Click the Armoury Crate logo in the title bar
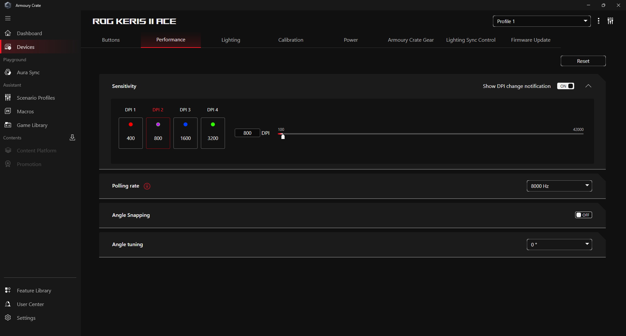This screenshot has height=336, width=626. point(8,5)
